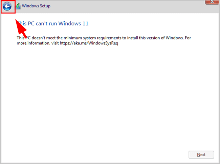Click the Windows Setup disc icon
This screenshot has width=220, height=164.
pyautogui.click(x=18, y=6)
